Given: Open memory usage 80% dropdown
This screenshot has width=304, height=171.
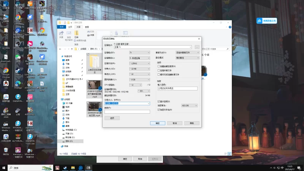Looking at the screenshot, I should 144,91.
